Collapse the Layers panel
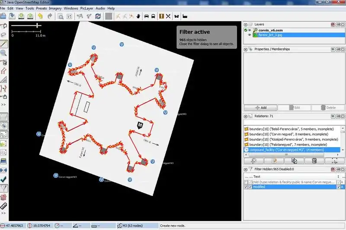346x230 pixels. 246,25
